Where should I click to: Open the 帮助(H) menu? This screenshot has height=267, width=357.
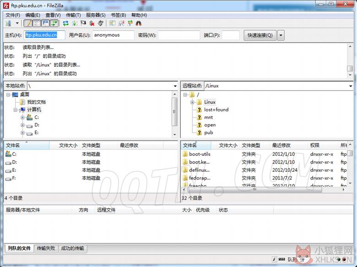pos(139,15)
